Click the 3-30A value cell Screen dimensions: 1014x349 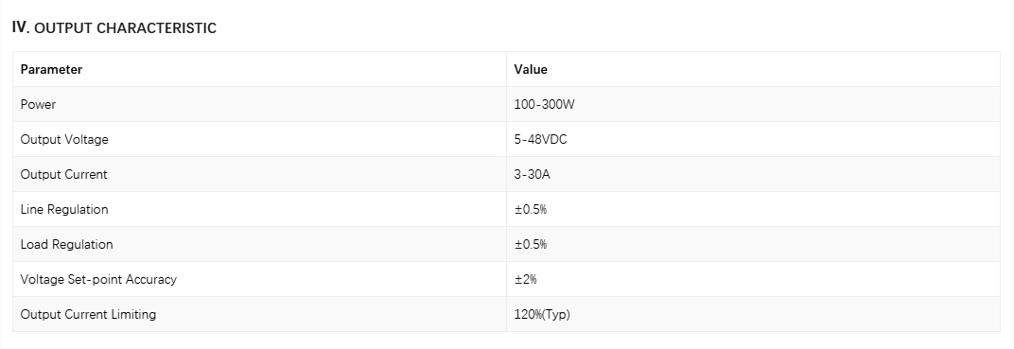point(753,174)
